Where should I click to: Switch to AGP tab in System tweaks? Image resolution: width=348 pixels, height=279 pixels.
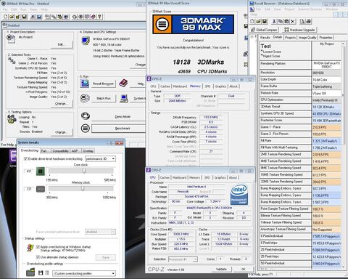coord(75,150)
